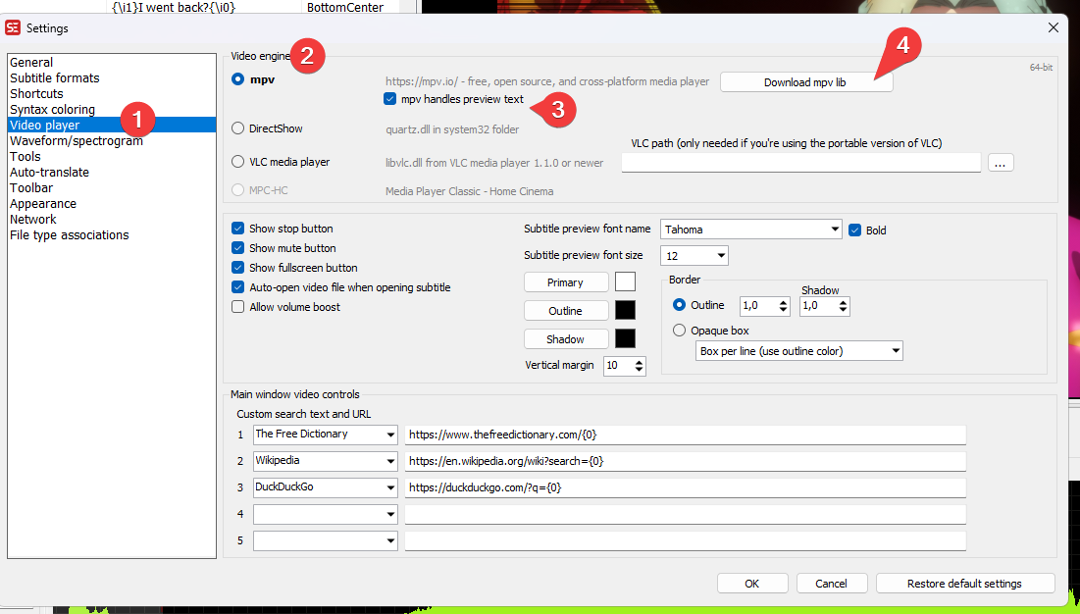Select the DirectShow video engine
Screen dimensions: 1080x614
pos(238,128)
